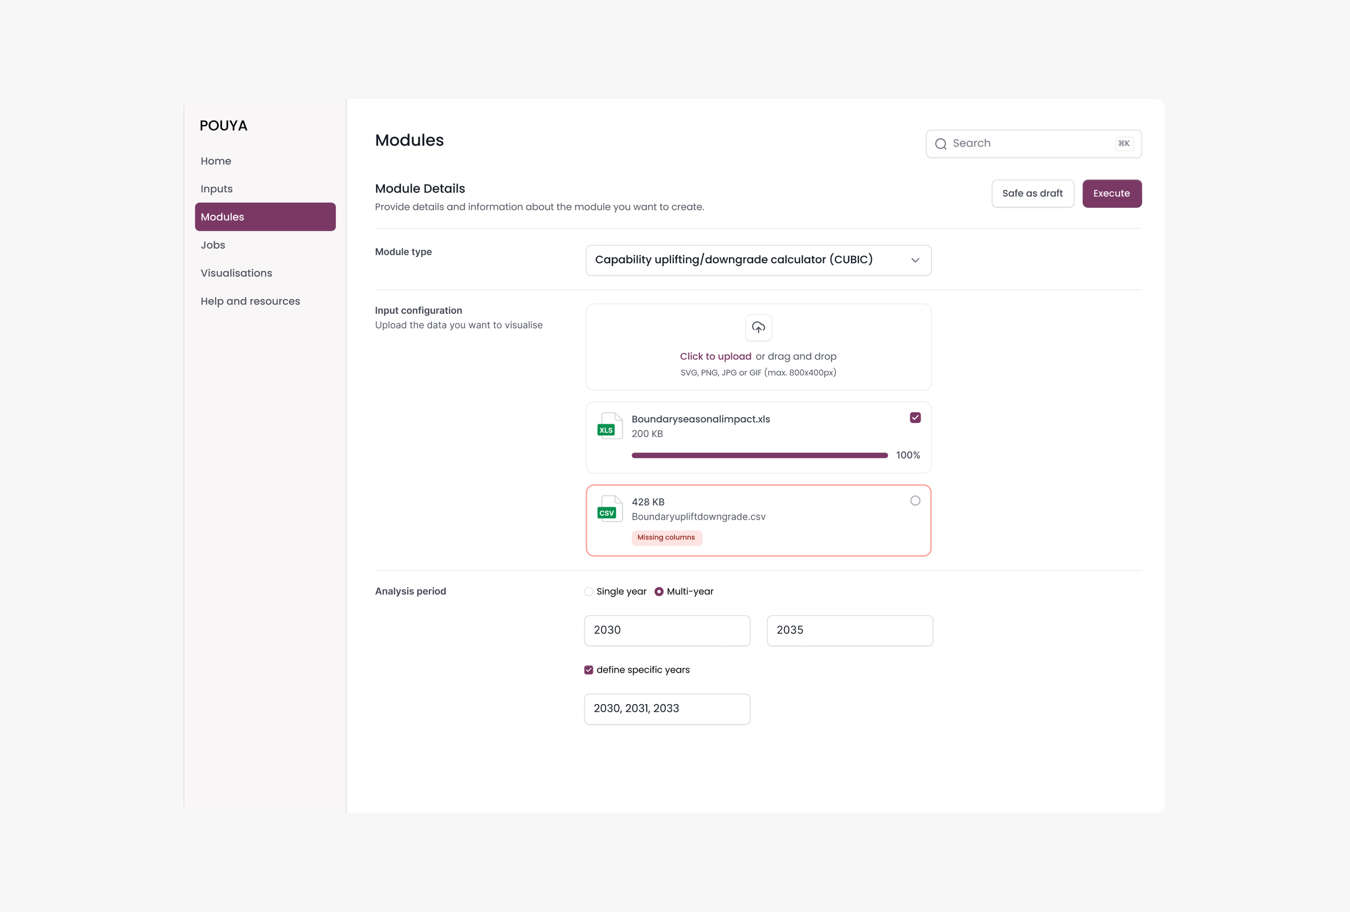Uncheck the Boundaryseasonalimpact.xls checkbox
The image size is (1350, 912).
point(915,418)
